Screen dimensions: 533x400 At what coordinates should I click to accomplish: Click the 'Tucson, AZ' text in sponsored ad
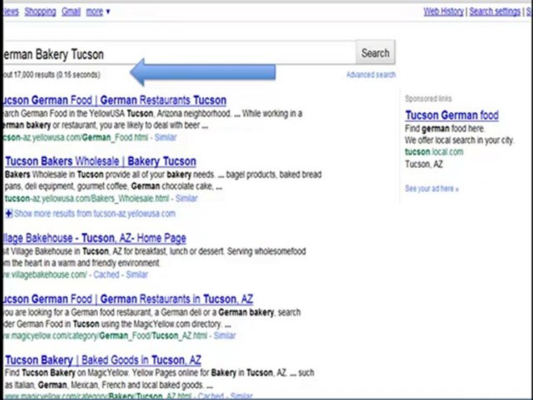point(424,164)
